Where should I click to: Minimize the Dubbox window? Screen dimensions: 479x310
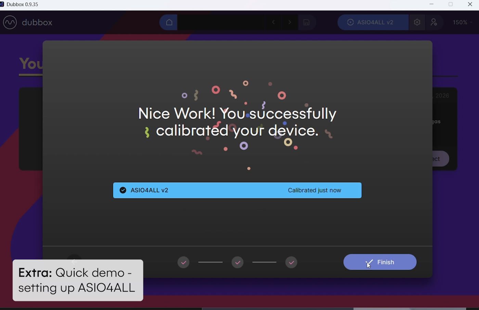(431, 4)
